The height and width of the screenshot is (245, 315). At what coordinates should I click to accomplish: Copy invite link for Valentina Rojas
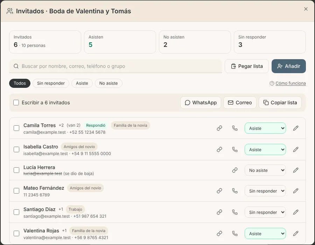click(x=219, y=233)
